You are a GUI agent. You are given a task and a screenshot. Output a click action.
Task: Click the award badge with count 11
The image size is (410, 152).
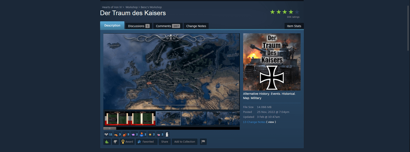pyautogui.click(x=108, y=134)
